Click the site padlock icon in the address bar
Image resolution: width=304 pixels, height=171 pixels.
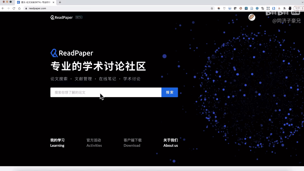click(x=26, y=8)
